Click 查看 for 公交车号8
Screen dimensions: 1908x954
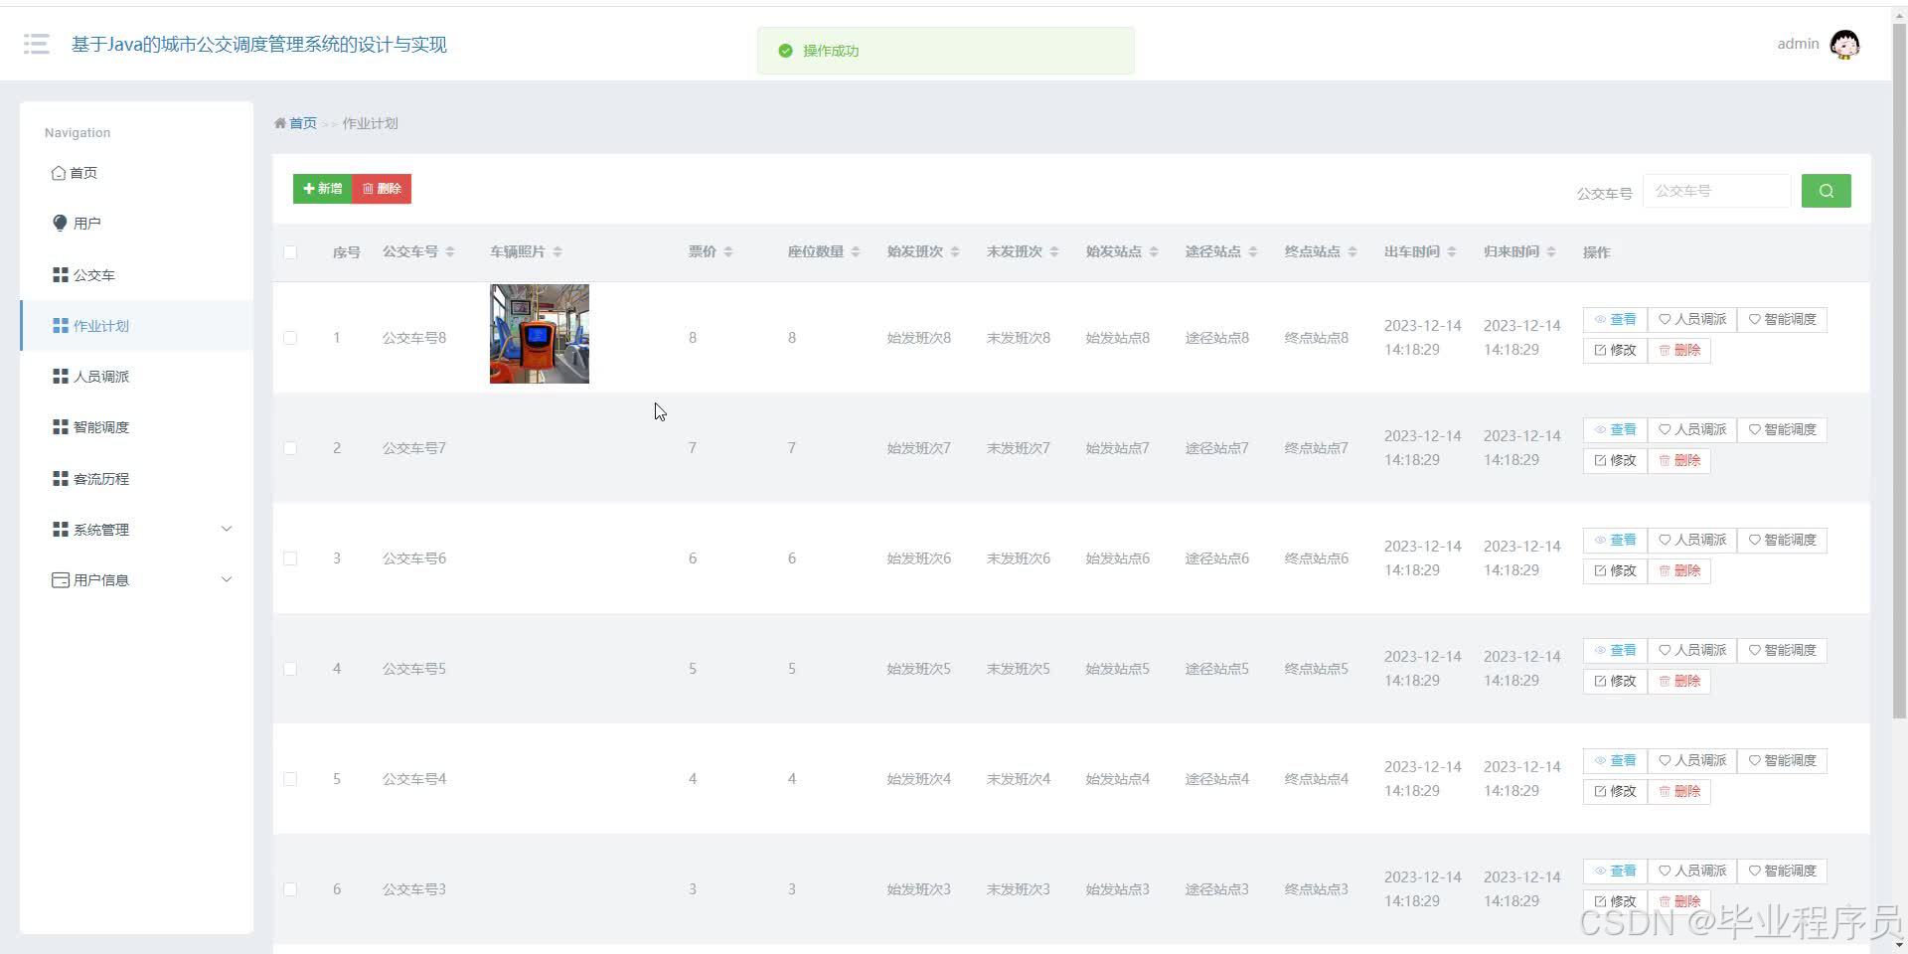click(x=1615, y=319)
